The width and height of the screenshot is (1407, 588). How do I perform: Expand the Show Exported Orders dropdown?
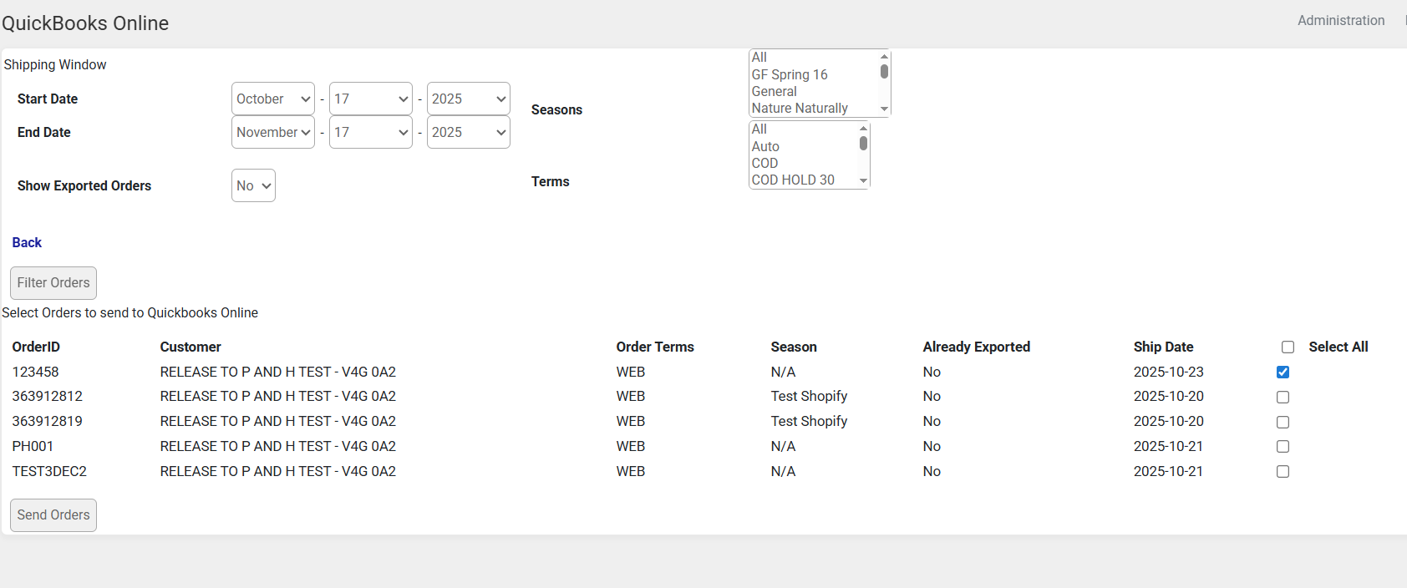pyautogui.click(x=253, y=185)
